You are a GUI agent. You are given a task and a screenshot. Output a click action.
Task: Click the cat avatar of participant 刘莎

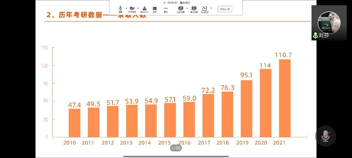329,22
